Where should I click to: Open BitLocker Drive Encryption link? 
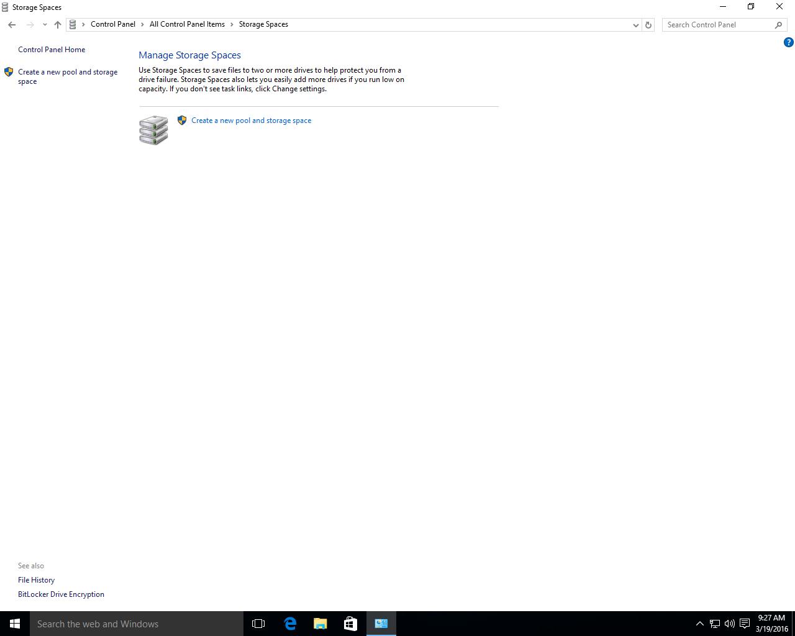click(61, 594)
